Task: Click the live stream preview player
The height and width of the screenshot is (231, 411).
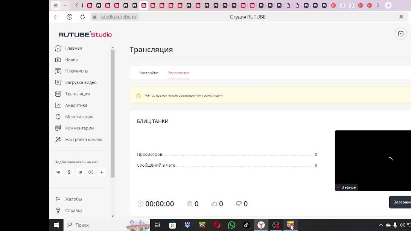Action: tap(373, 160)
